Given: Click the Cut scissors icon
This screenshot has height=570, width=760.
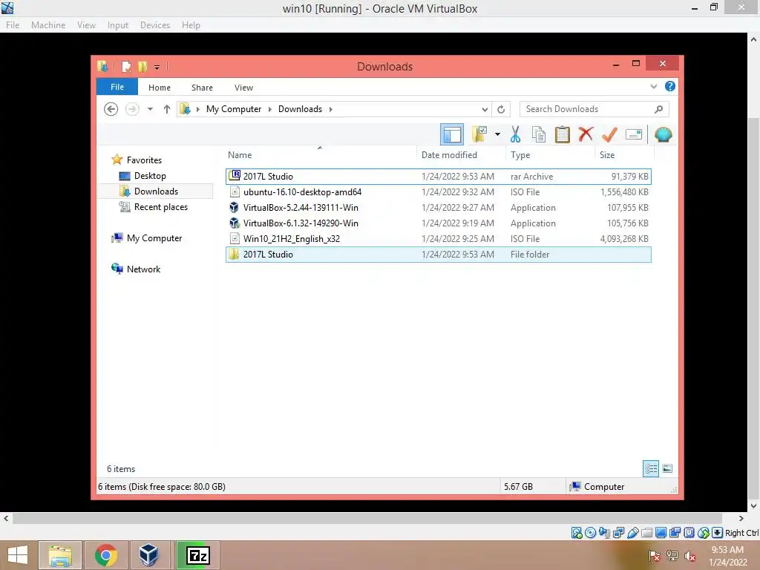Looking at the screenshot, I should 515,134.
